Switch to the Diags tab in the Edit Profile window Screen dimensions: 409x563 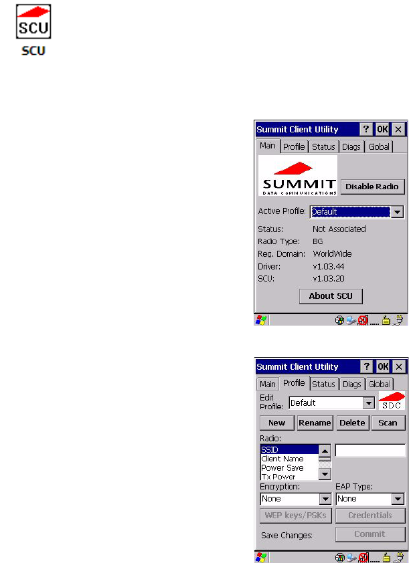click(x=351, y=384)
